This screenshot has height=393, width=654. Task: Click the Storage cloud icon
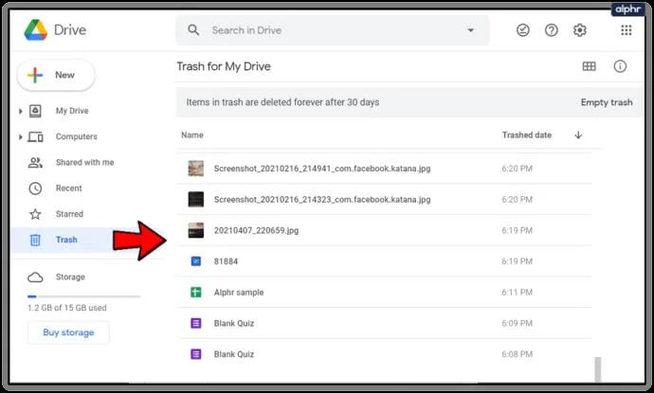coord(35,277)
